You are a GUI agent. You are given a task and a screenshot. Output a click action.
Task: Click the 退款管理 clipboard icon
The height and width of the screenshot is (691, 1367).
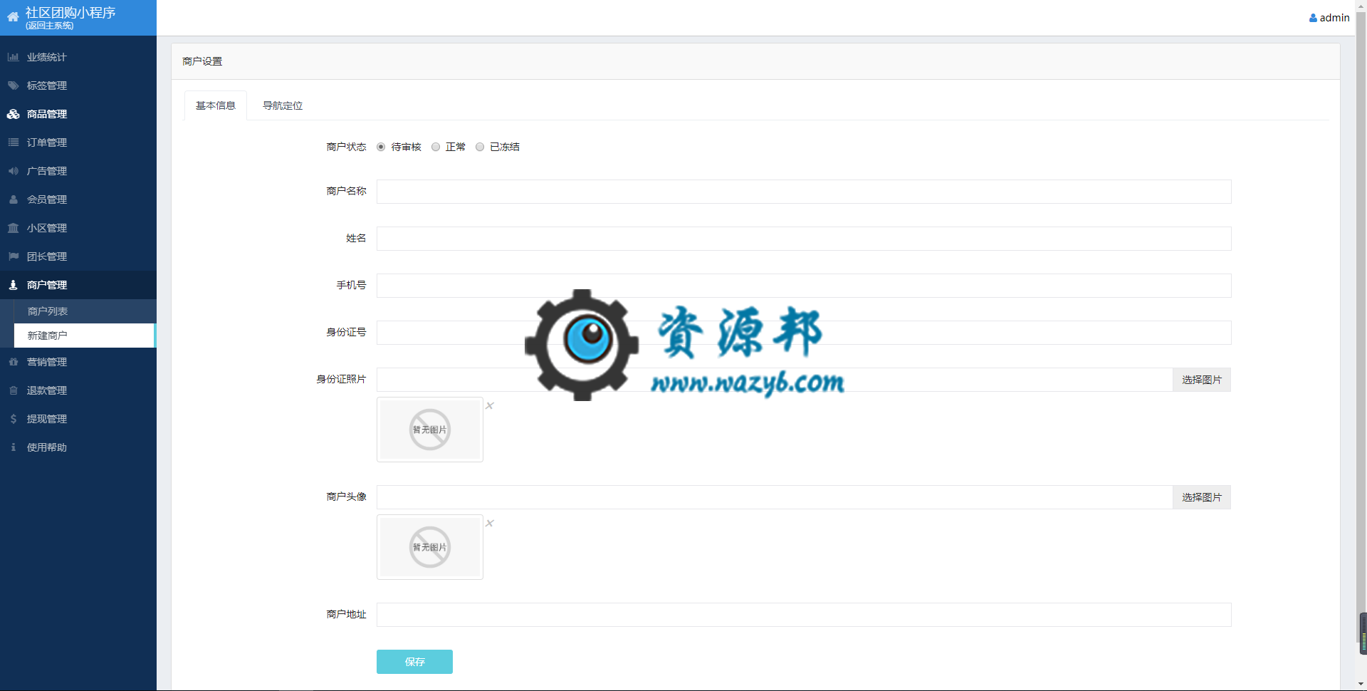[13, 390]
